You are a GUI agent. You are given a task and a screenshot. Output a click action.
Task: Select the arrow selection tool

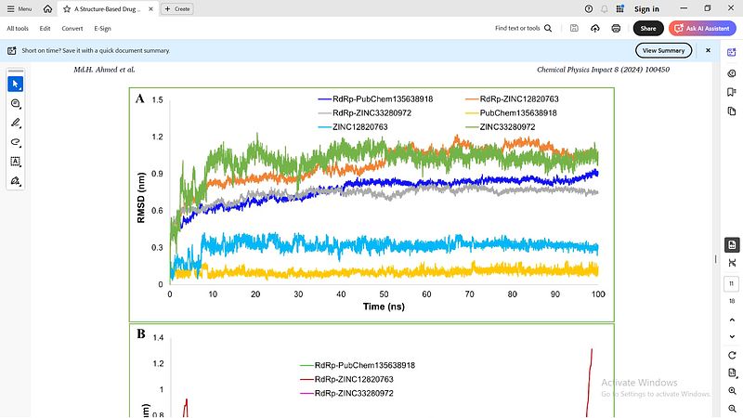(x=16, y=84)
